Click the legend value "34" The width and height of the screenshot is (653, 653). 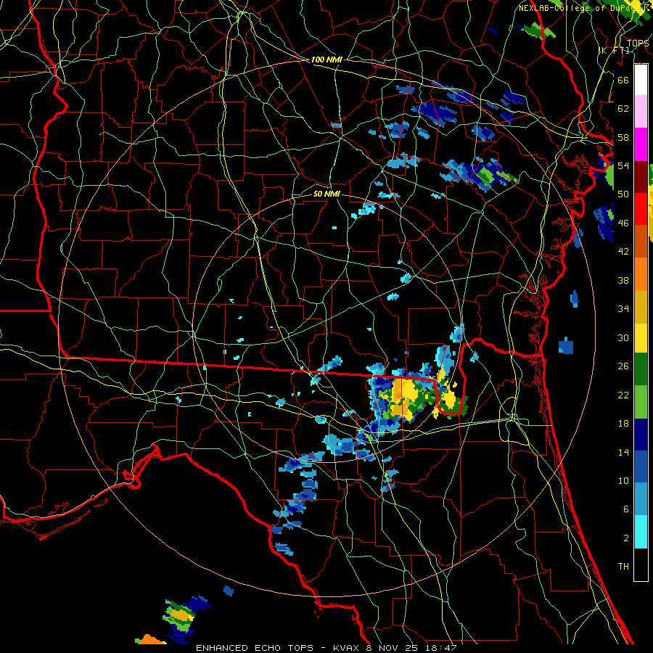tap(623, 308)
